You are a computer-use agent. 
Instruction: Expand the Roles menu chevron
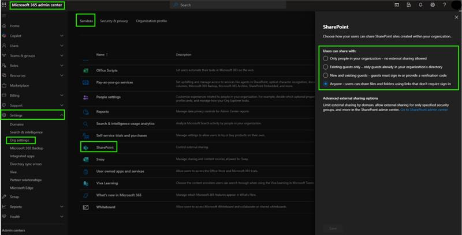(62, 66)
